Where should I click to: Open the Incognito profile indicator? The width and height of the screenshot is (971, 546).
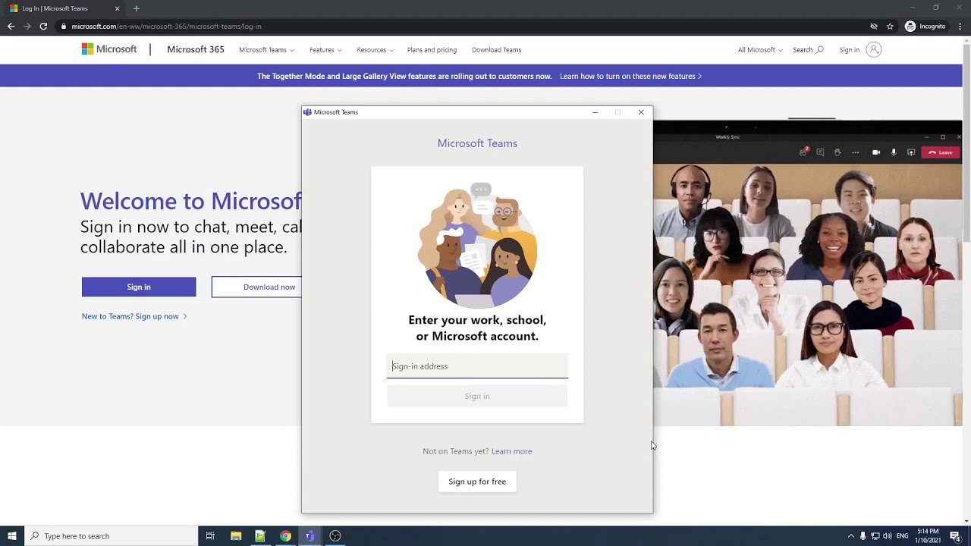(925, 27)
